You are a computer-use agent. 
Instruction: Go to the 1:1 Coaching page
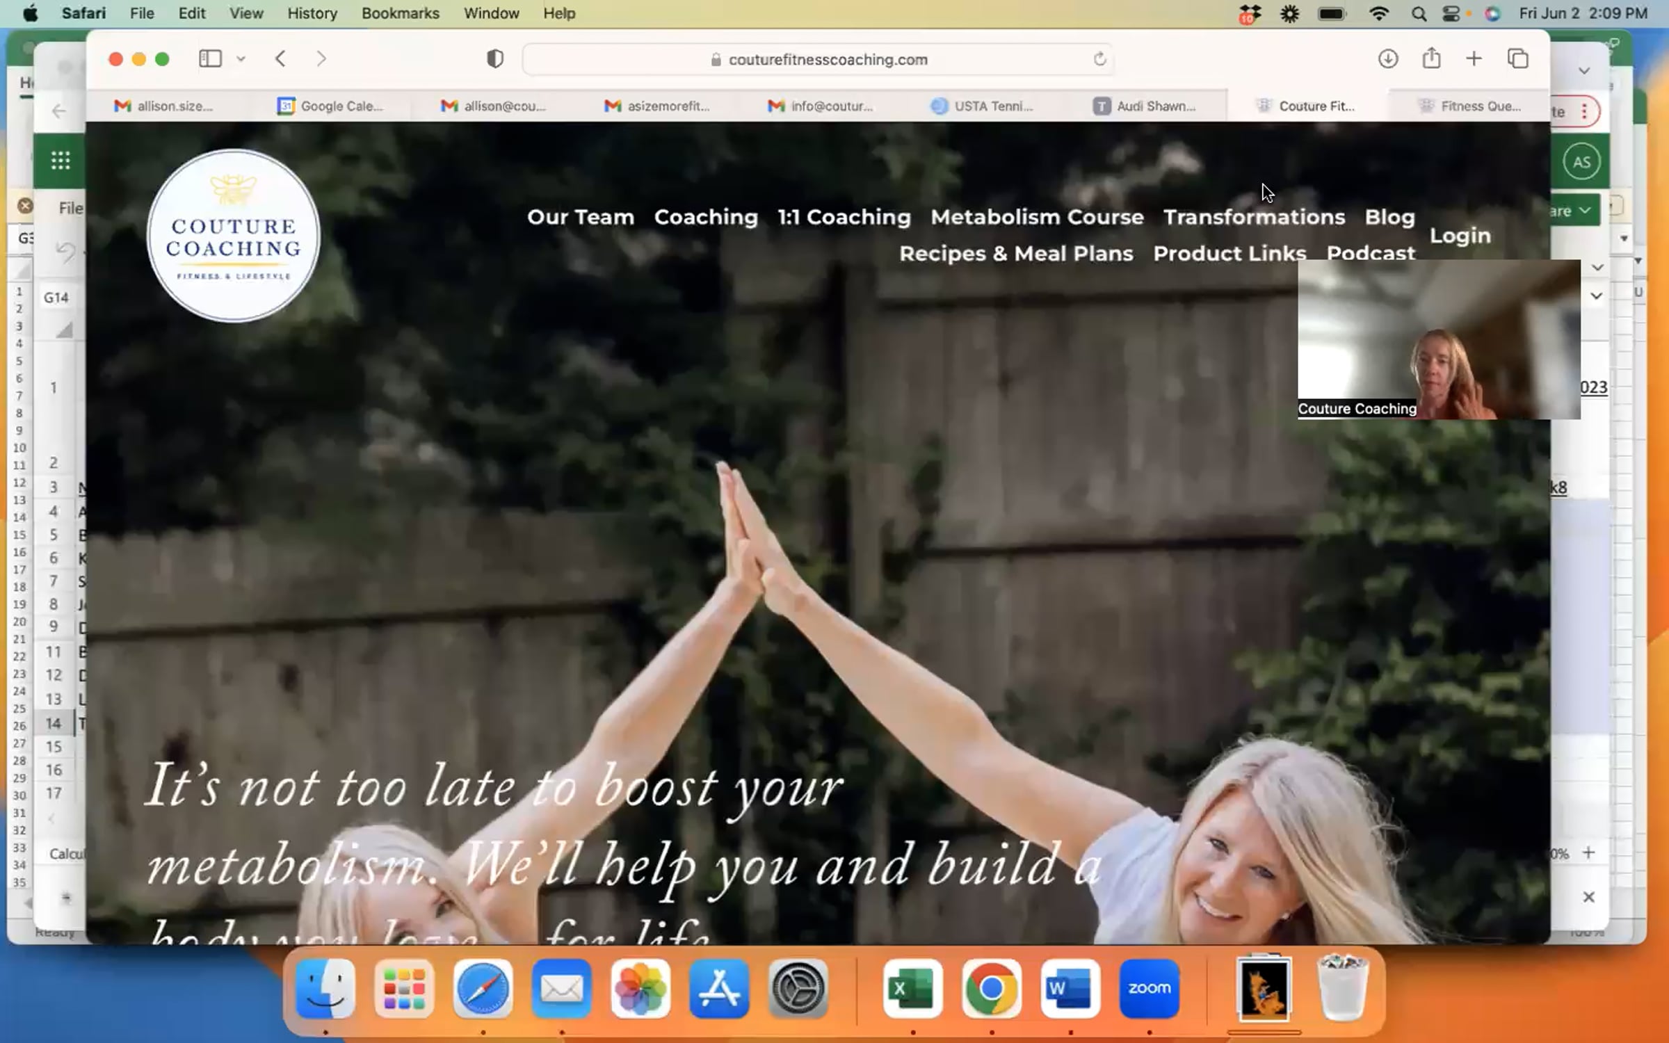point(844,217)
